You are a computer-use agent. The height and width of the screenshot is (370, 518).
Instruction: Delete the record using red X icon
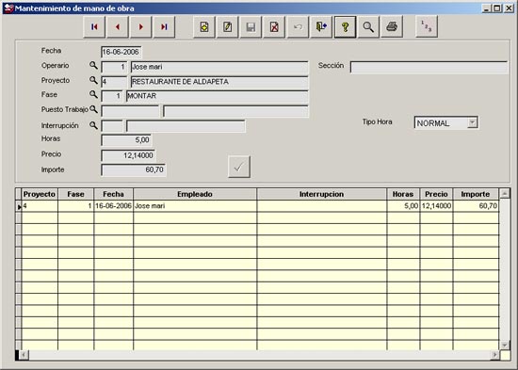[x=274, y=27]
